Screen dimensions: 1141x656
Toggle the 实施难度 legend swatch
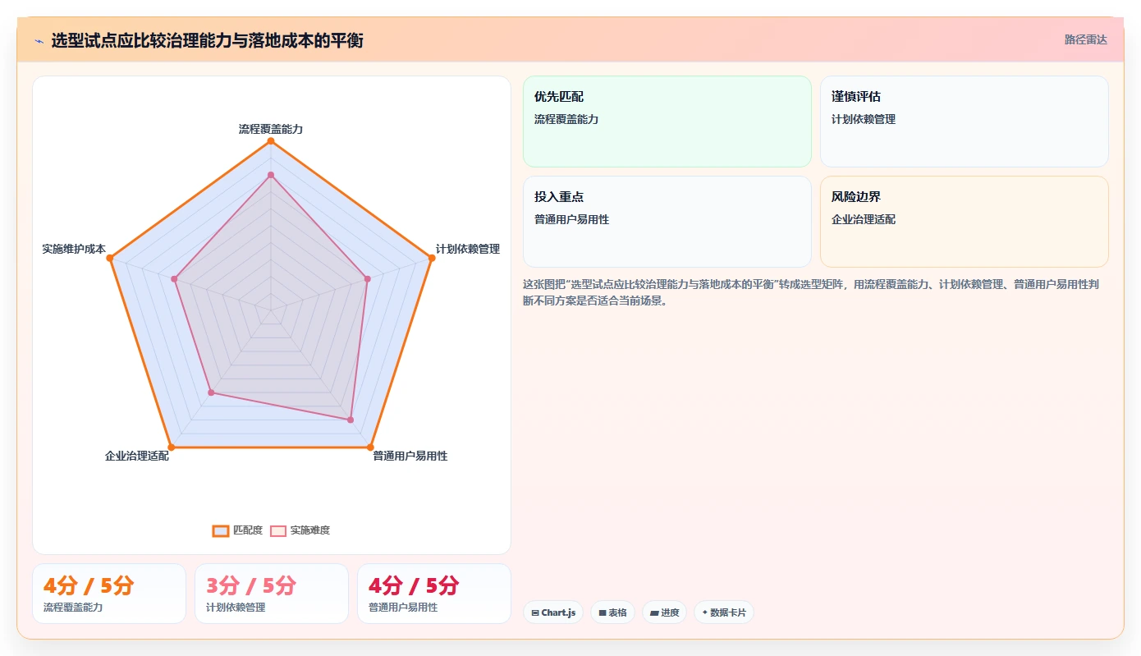pyautogui.click(x=278, y=530)
